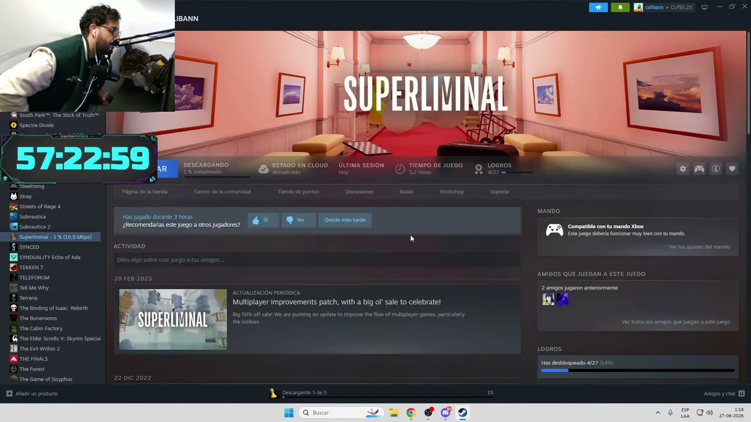The width and height of the screenshot is (751, 422).
Task: Select Stray in the library list
Action: click(25, 196)
